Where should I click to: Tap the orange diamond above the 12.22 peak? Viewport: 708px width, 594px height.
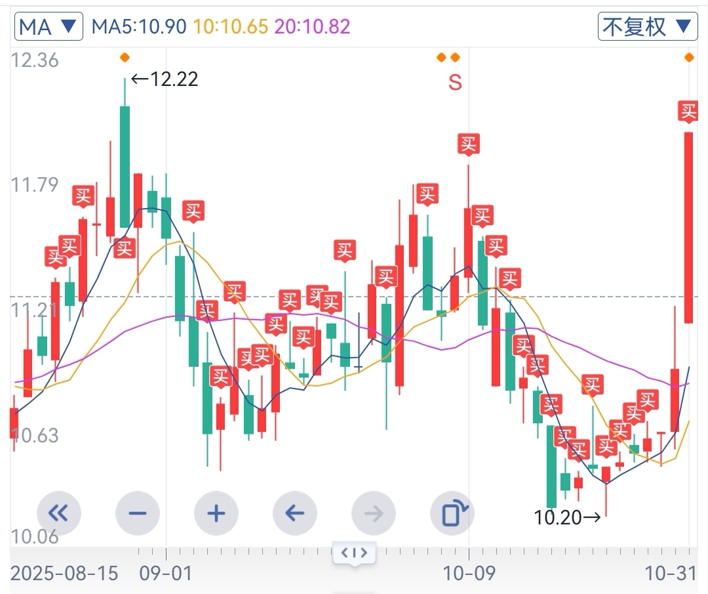tap(125, 58)
